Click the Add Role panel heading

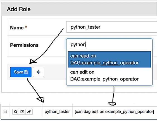point(19,9)
